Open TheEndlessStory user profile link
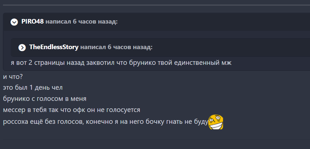The image size is (310, 149). 54,47
